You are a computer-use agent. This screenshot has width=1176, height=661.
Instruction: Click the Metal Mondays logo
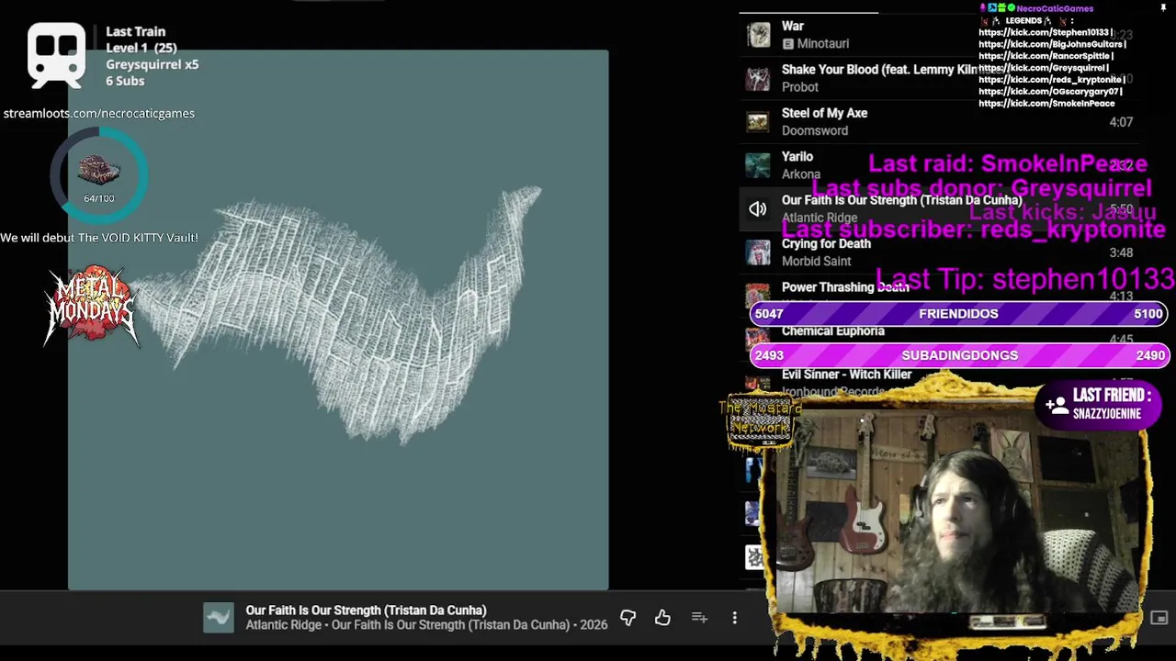tap(92, 307)
